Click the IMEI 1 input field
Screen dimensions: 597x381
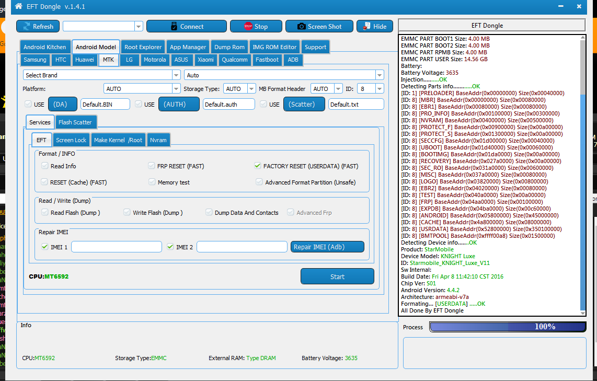(x=117, y=247)
